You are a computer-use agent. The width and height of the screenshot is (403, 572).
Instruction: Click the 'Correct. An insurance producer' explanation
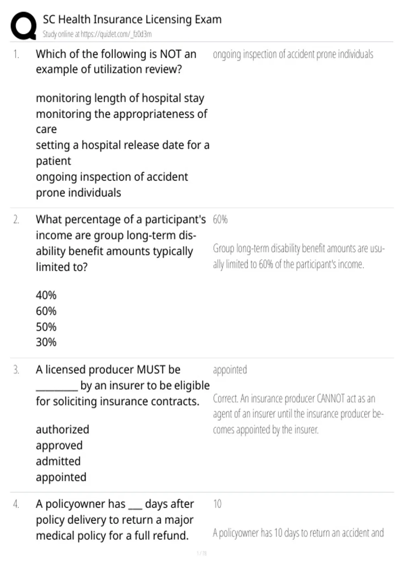298,414
